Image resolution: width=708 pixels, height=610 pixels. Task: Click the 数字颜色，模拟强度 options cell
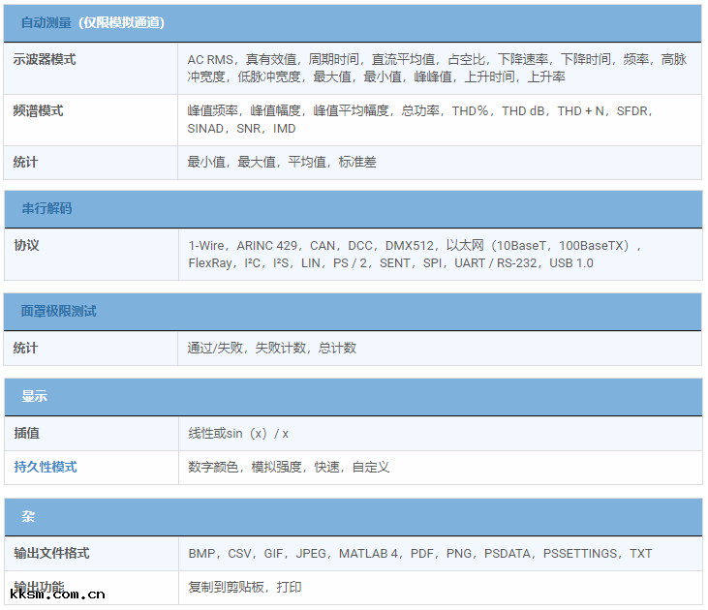click(x=289, y=467)
